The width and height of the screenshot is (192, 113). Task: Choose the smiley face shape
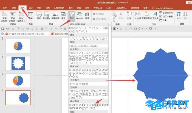click(90, 60)
